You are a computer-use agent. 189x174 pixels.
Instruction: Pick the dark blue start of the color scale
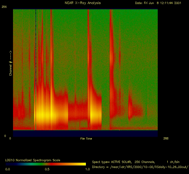click(9, 164)
